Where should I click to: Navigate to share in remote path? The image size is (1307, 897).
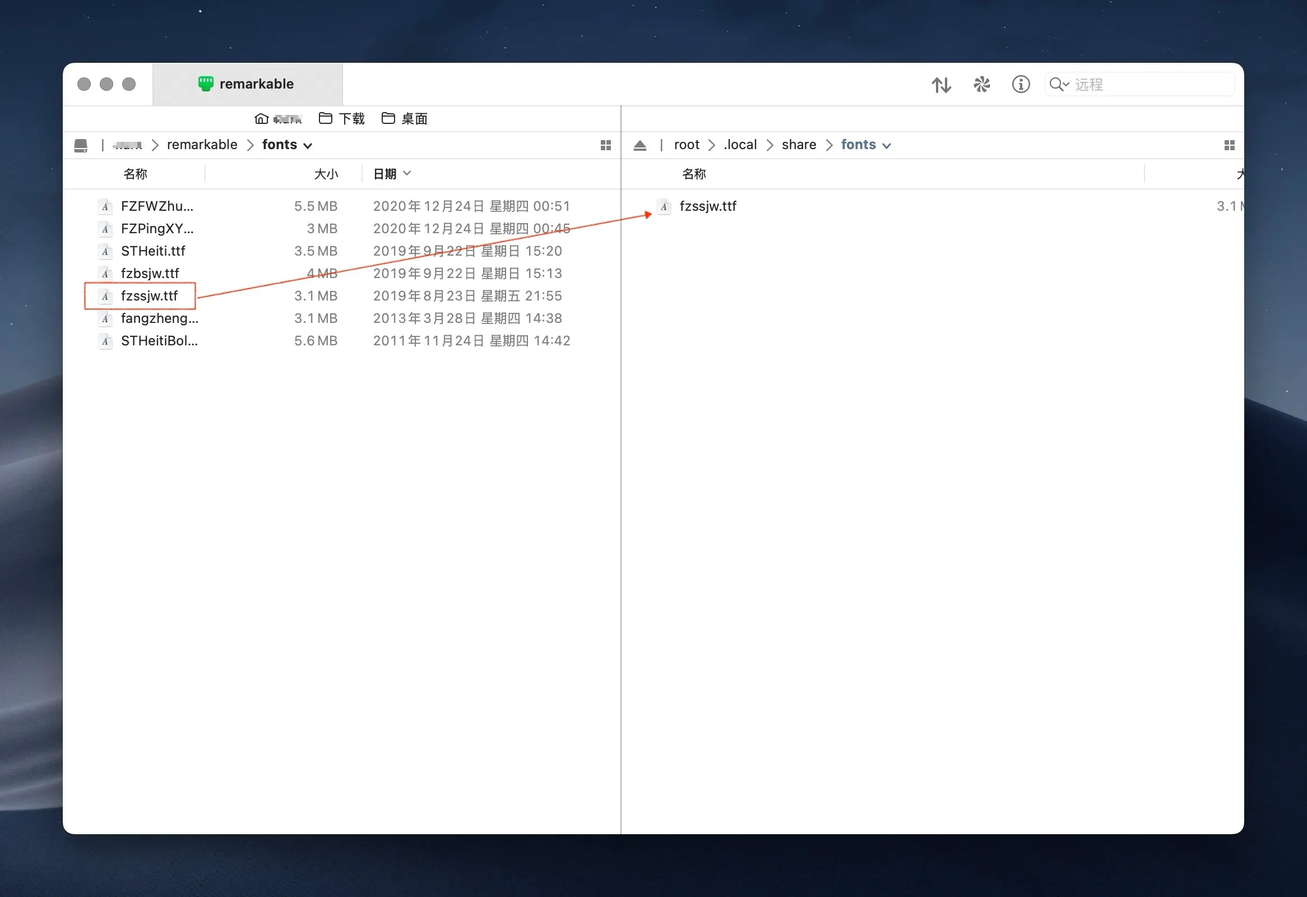(x=799, y=145)
